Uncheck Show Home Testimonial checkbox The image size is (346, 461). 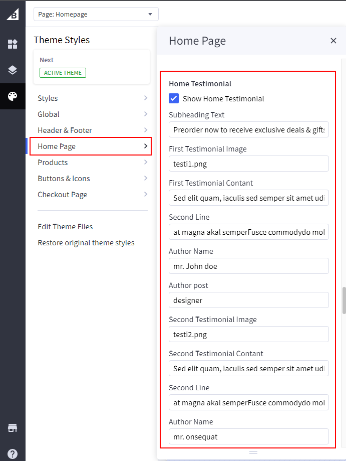(x=174, y=98)
